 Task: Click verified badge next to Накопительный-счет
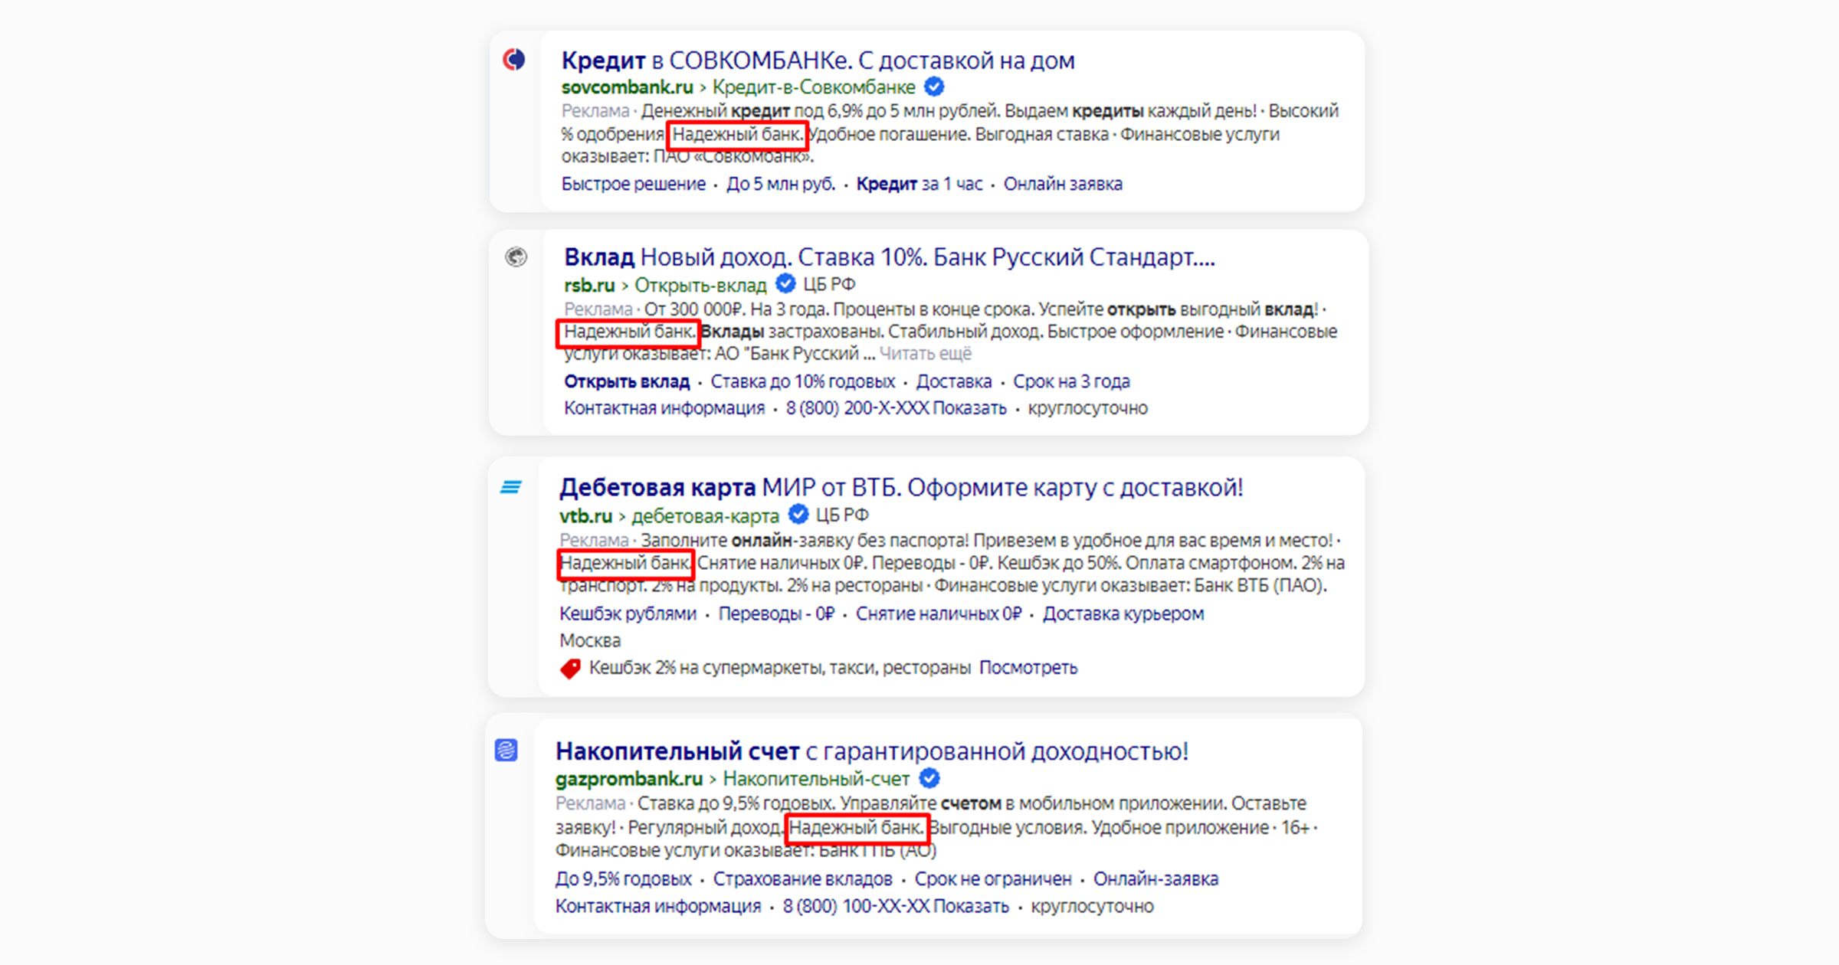pos(929,779)
